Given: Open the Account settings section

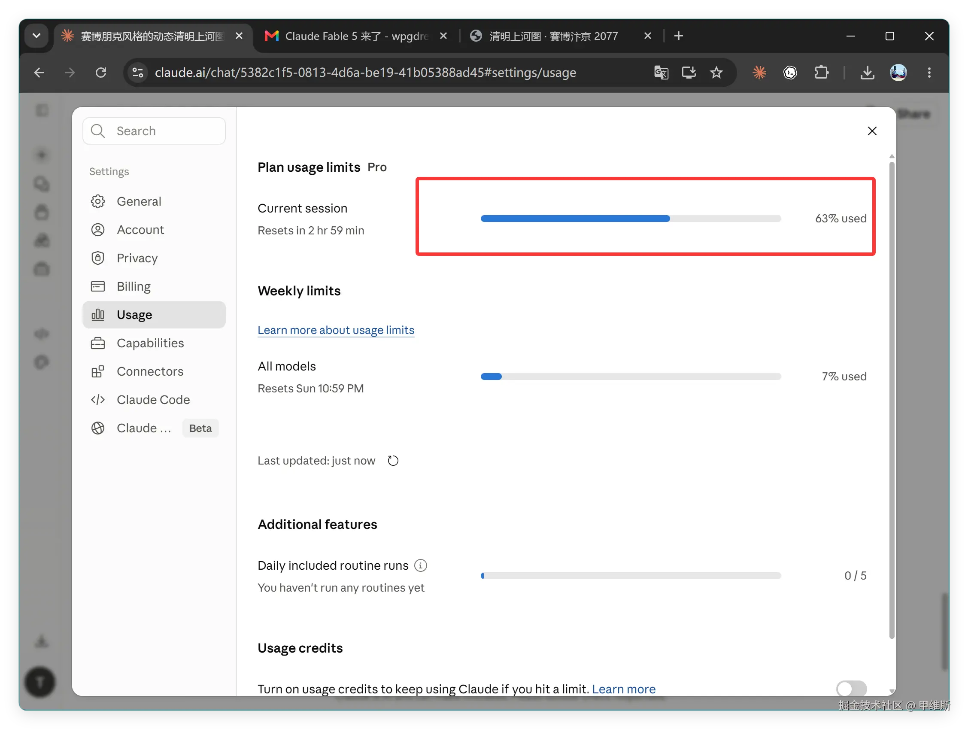Looking at the screenshot, I should pyautogui.click(x=154, y=230).
